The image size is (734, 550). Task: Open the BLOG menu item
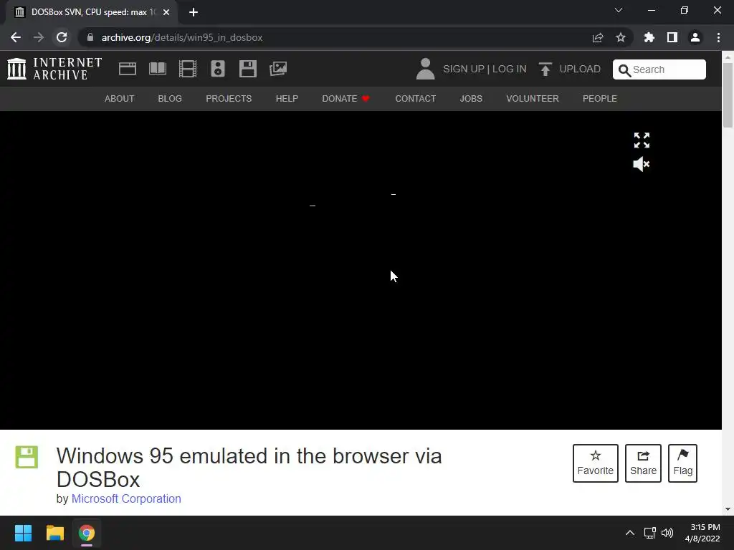170,99
